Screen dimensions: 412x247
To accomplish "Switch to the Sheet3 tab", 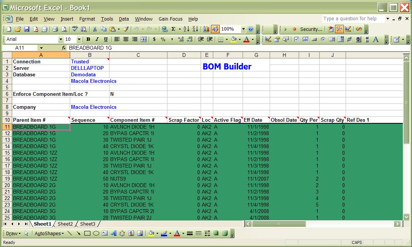I will point(87,224).
